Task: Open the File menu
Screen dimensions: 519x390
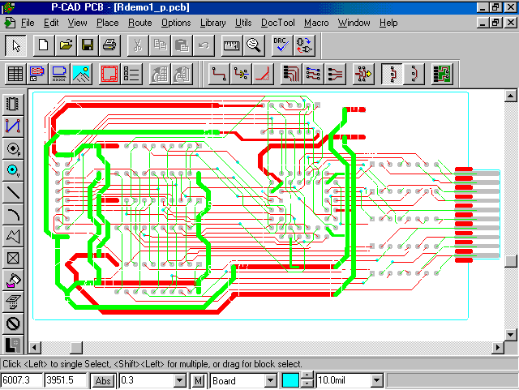Action: point(28,23)
